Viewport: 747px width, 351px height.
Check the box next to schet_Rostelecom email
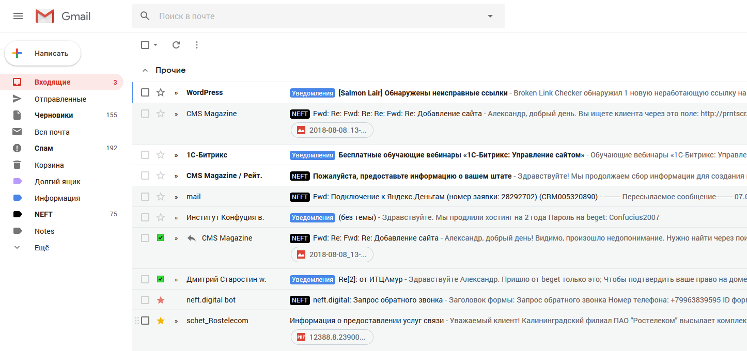click(x=145, y=321)
